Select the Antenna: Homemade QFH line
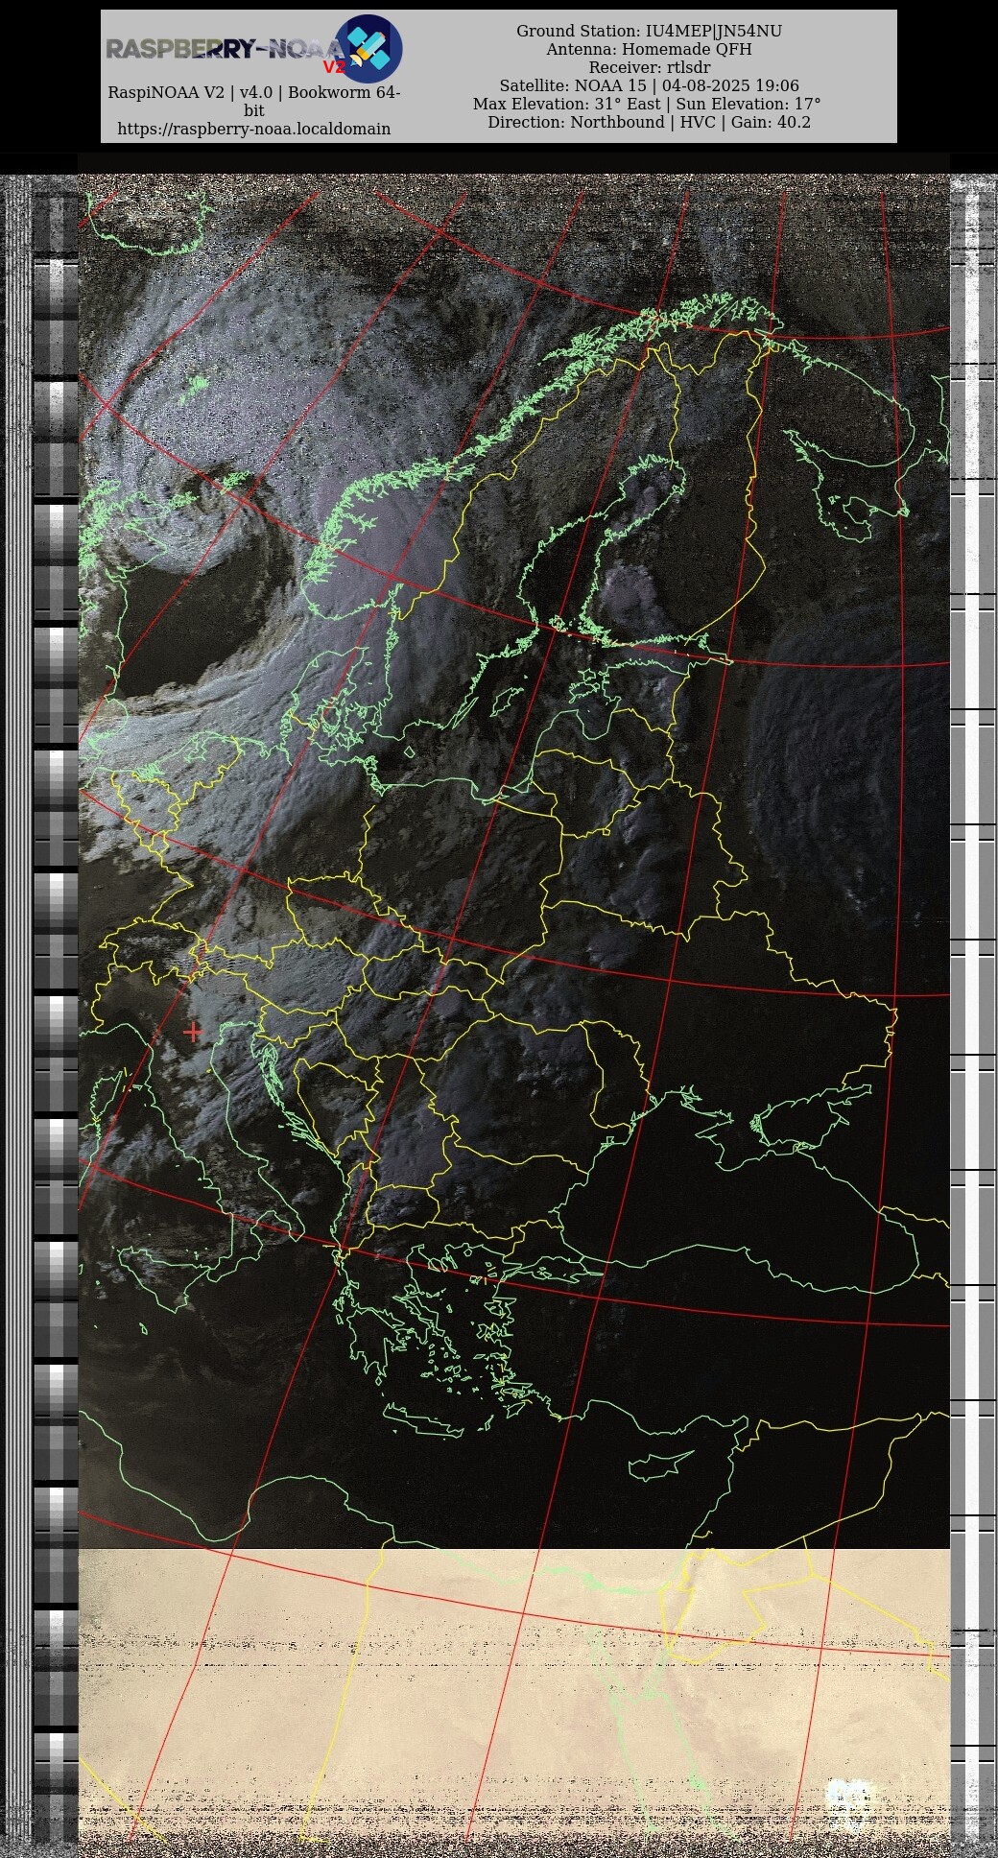This screenshot has width=998, height=1858. 649,50
